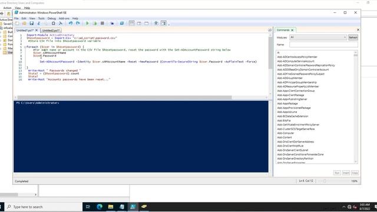Click the PowerShell ISE taskbar icon
Viewport: 377px width, 212px height.
[133, 207]
